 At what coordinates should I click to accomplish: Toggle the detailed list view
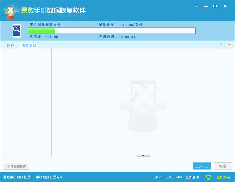[229, 44]
